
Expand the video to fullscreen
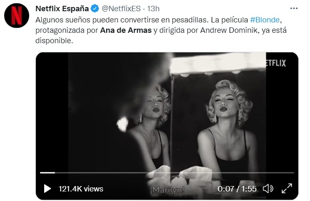(287, 189)
